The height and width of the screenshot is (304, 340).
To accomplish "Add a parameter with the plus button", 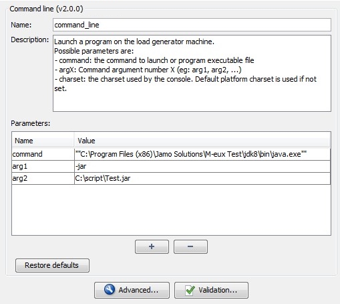I will click(152, 246).
